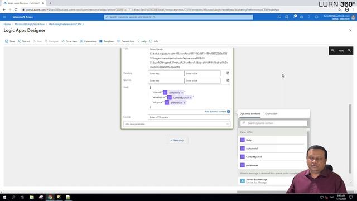Screen dimensions: 357x201
Task: Click the Search dynamic content field
Action: click(x=274, y=123)
